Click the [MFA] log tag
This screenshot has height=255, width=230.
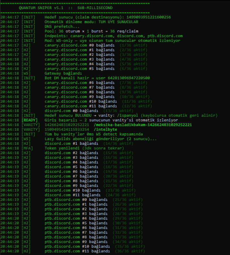pos(27,148)
